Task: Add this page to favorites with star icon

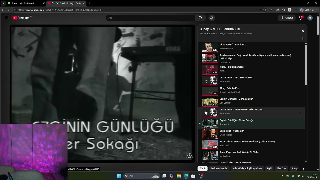Action: [265, 10]
